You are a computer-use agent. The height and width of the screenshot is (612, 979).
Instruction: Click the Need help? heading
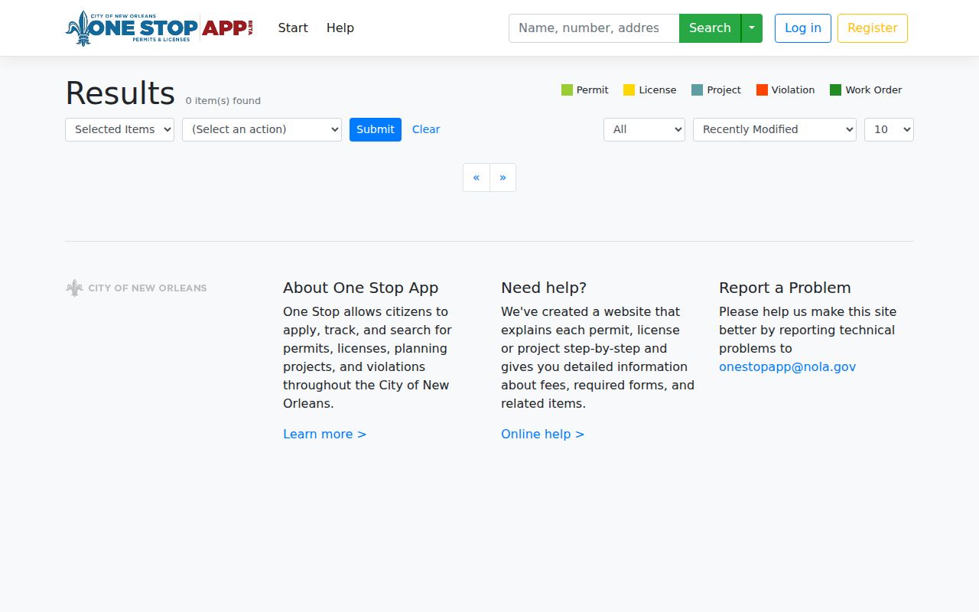(x=544, y=288)
